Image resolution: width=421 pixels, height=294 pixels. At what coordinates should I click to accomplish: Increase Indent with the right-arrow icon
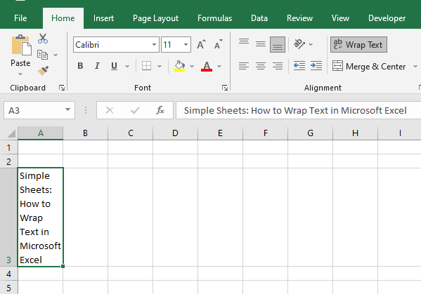[x=316, y=66]
